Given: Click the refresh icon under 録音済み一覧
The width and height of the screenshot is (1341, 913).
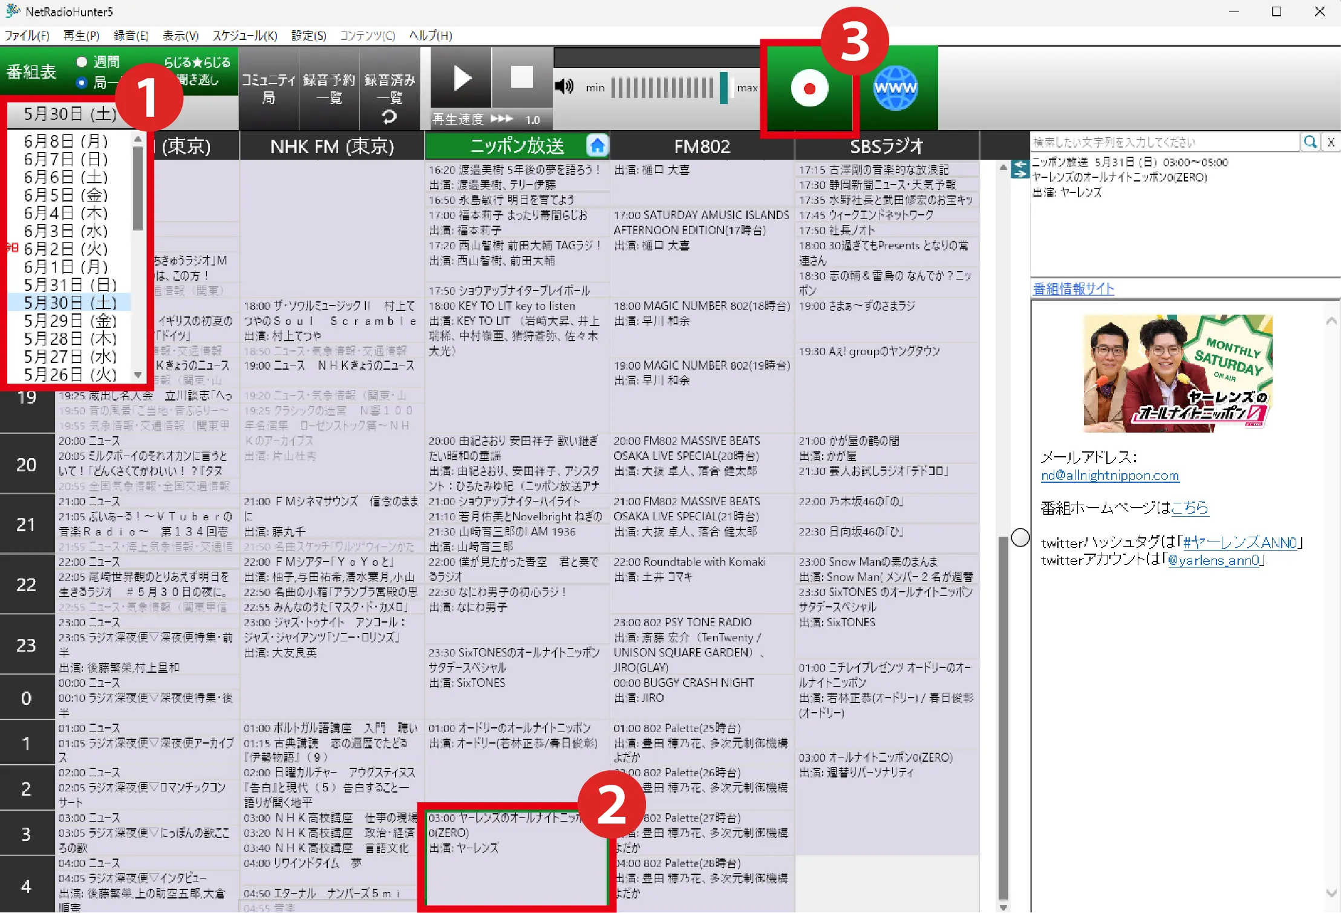Looking at the screenshot, I should [390, 117].
